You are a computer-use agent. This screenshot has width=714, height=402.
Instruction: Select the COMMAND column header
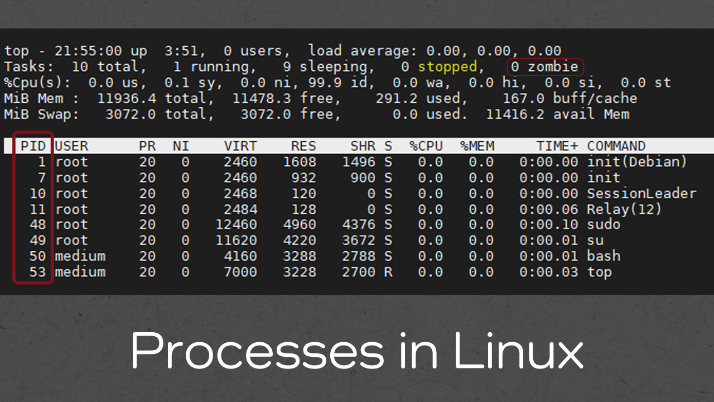[616, 146]
